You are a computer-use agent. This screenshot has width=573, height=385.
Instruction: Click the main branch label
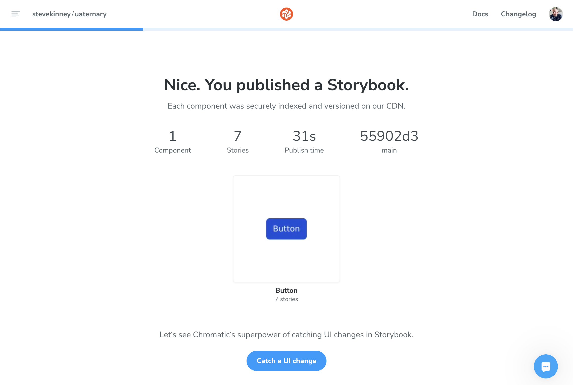[389, 150]
